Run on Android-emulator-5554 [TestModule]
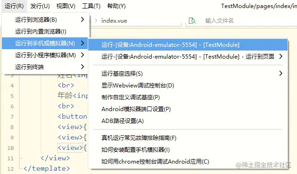The image size is (297, 174). pyautogui.click(x=188, y=45)
